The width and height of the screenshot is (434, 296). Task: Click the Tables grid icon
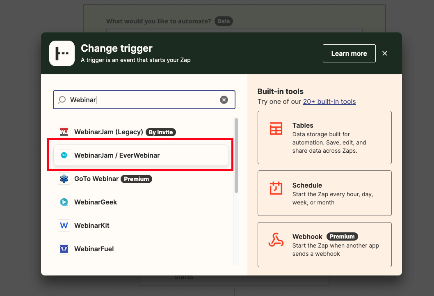[x=276, y=128]
